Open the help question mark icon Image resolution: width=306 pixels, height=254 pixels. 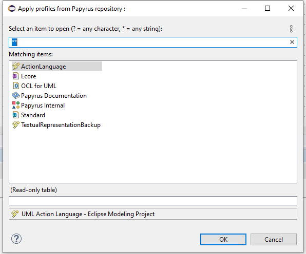tap(16, 239)
